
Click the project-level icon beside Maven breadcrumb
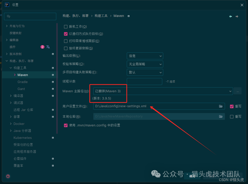tap(128, 16)
